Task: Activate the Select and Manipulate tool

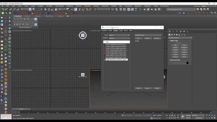Action: pos(72,9)
